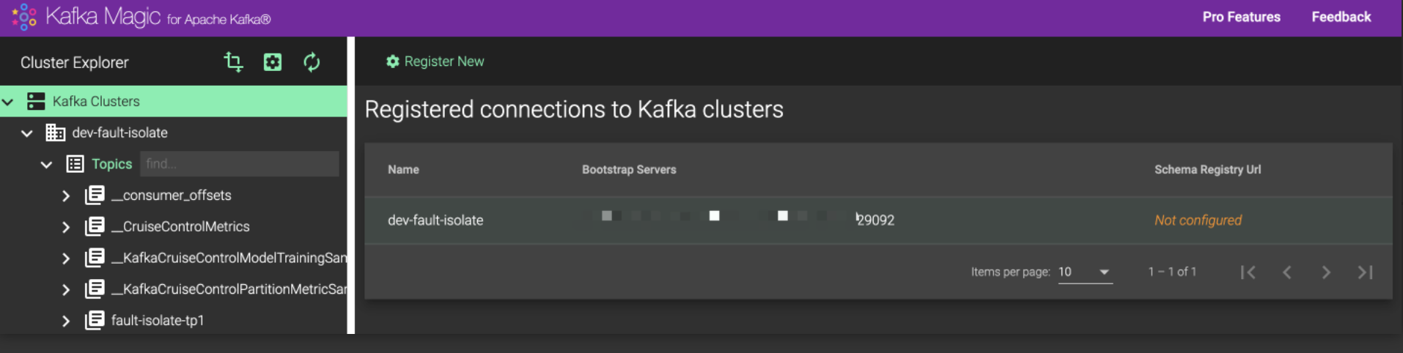This screenshot has width=1403, height=353.
Task: Click the dev-fault-isolate cluster building icon
Action: tap(55, 133)
